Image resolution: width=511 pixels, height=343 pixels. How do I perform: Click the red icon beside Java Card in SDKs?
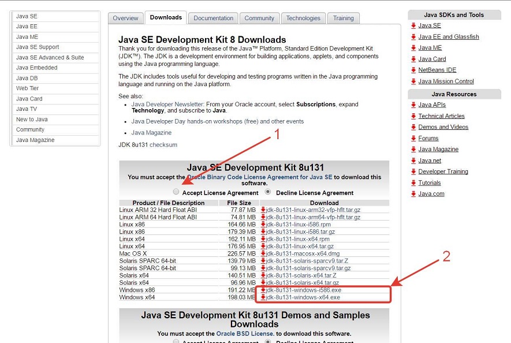coord(413,59)
